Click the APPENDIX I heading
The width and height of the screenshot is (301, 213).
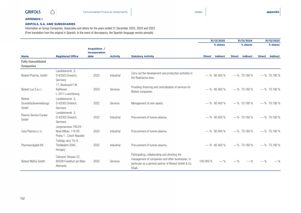click(x=34, y=19)
